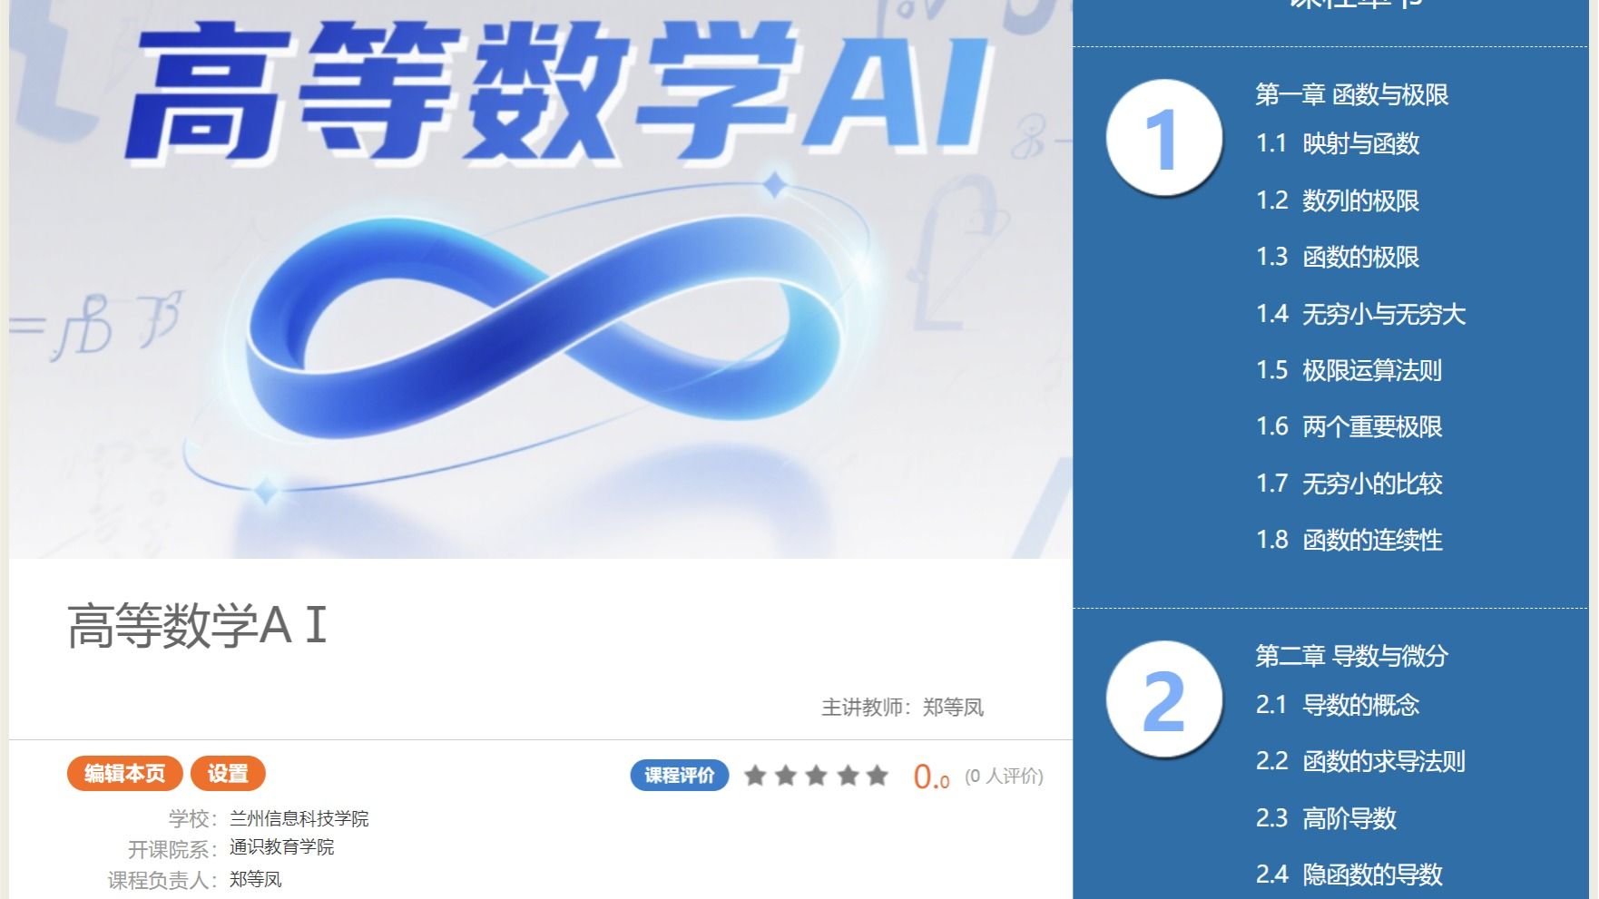Open section 1.2 数列的极限
This screenshot has height=899, width=1599.
1338,200
